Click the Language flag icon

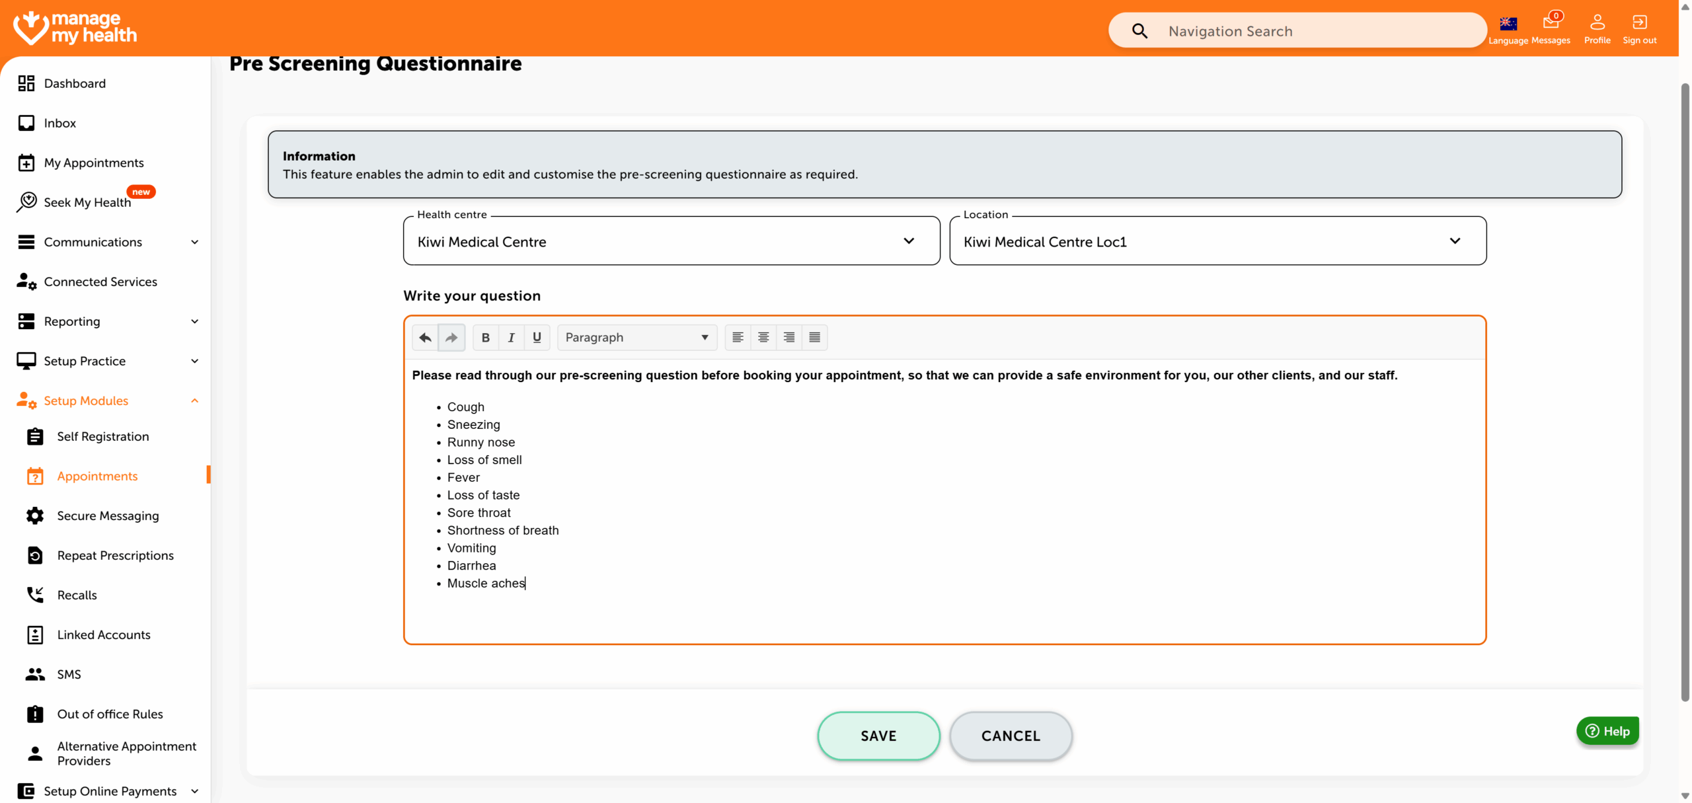[x=1508, y=24]
